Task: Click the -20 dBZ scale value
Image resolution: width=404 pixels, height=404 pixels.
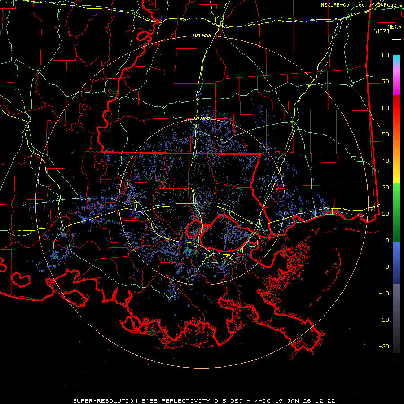Action: tap(384, 320)
